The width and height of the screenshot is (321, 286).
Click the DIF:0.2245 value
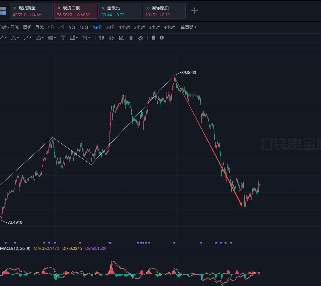pyautogui.click(x=72, y=249)
